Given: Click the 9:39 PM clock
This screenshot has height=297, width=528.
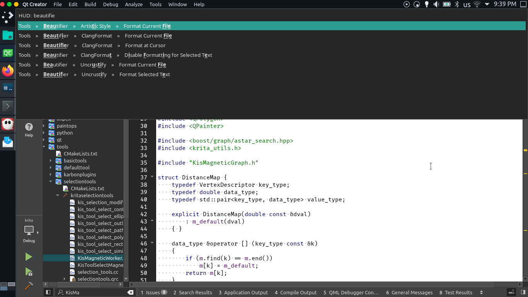Looking at the screenshot, I should coord(505,4).
